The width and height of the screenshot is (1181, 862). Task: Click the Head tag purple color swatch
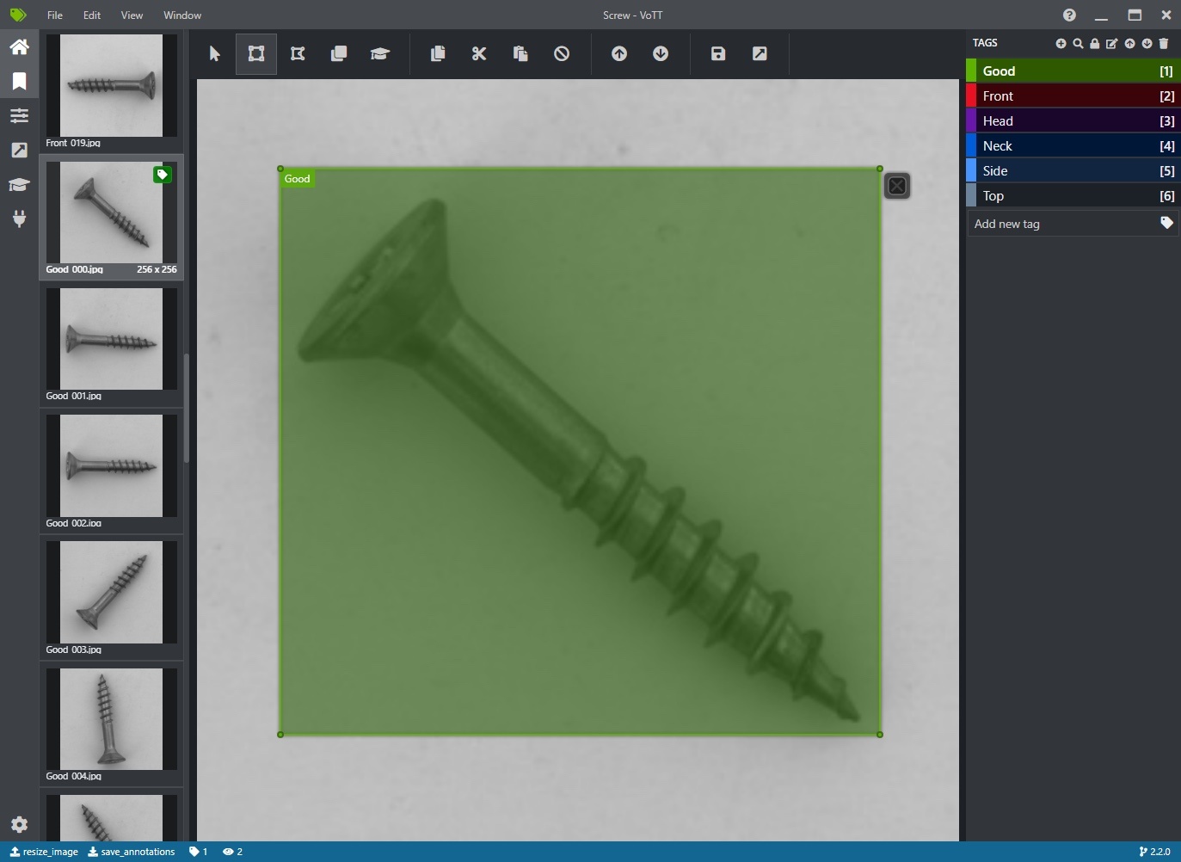click(x=971, y=120)
